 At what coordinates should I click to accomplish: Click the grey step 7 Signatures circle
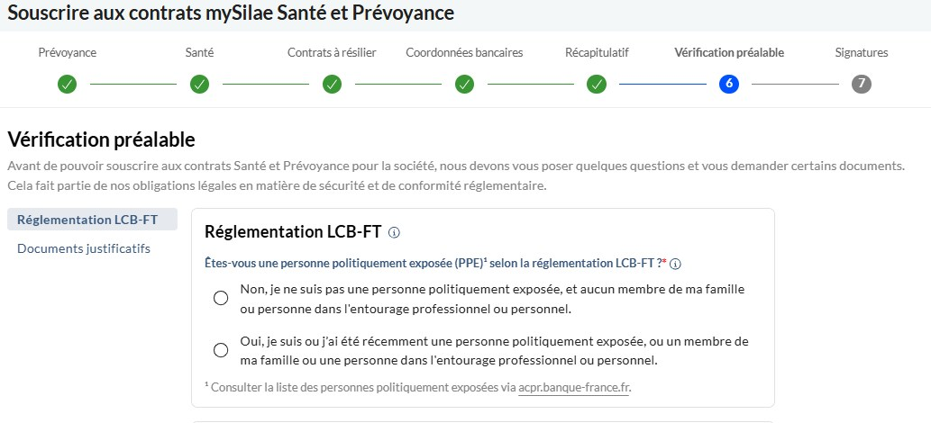[861, 85]
